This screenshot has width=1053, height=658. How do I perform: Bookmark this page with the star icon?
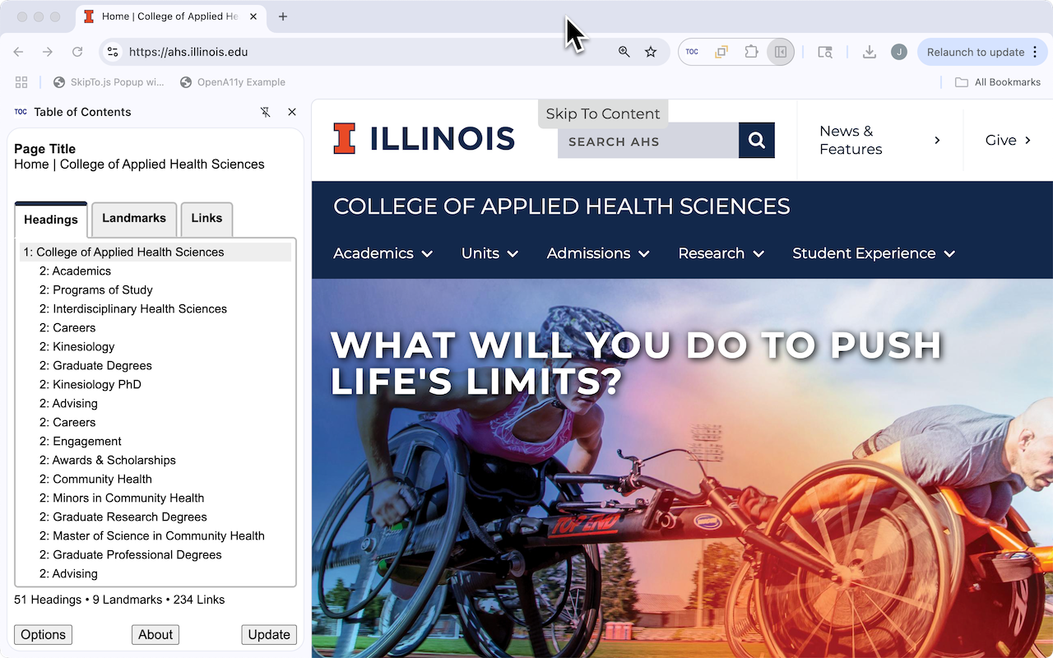click(x=651, y=52)
